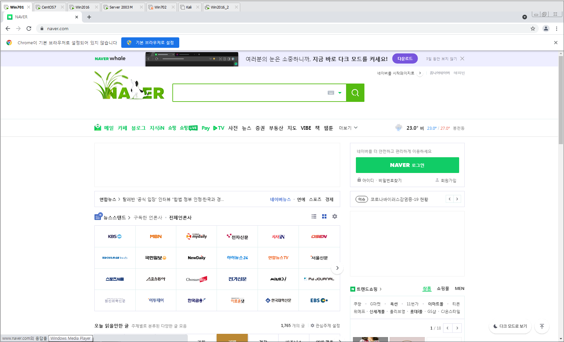Dismiss the Chrome default-browser infobar
Viewport: 564px width, 342px height.
click(556, 43)
